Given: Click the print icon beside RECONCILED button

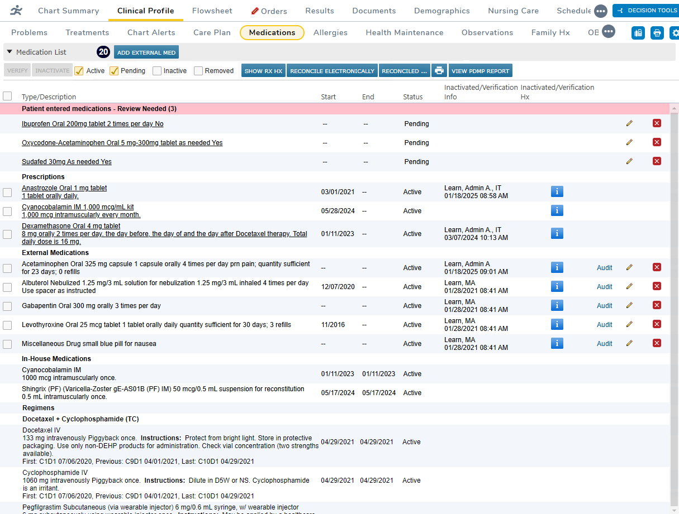Looking at the screenshot, I should click(x=439, y=70).
